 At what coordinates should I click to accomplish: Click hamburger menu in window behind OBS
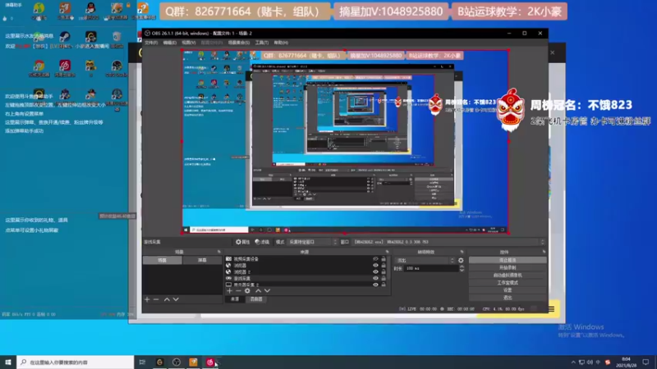[x=551, y=309]
